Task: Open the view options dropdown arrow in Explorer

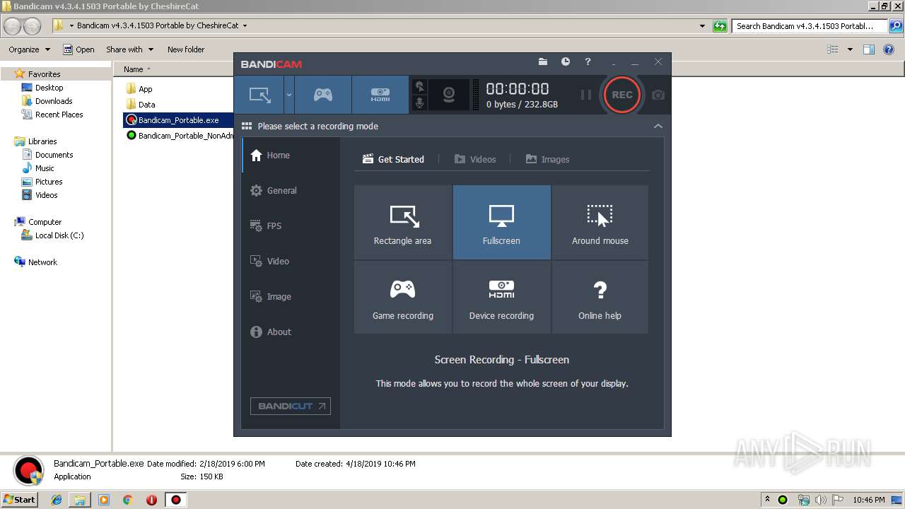Action: tap(850, 49)
